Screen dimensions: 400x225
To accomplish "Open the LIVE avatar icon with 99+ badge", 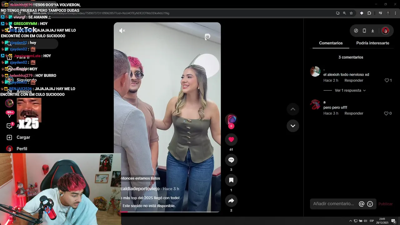I will [9, 103].
